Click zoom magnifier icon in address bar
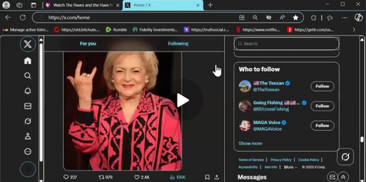The image size is (366, 182). (255, 17)
